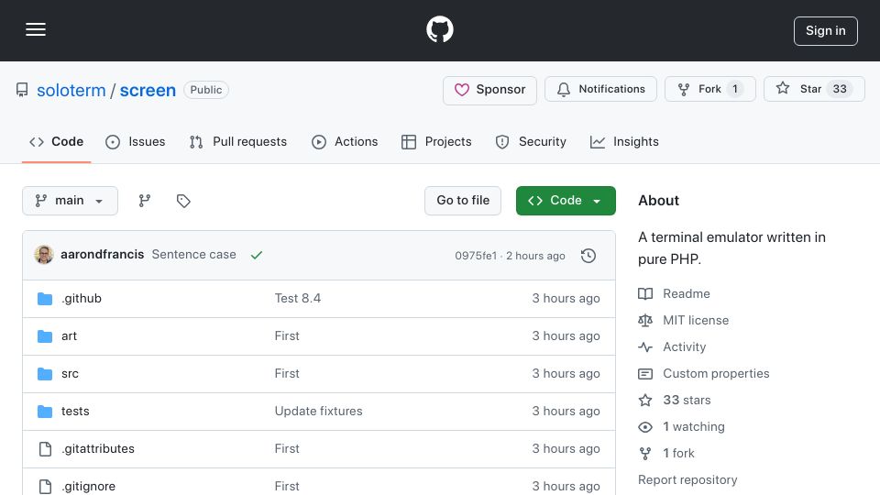880x495 pixels.
Task: Click the Report repository link
Action: (x=687, y=480)
